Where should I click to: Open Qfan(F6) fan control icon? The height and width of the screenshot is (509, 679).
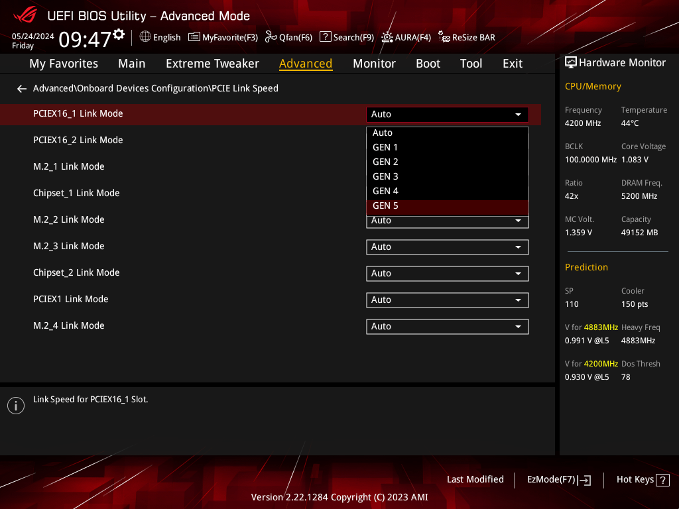point(271,37)
